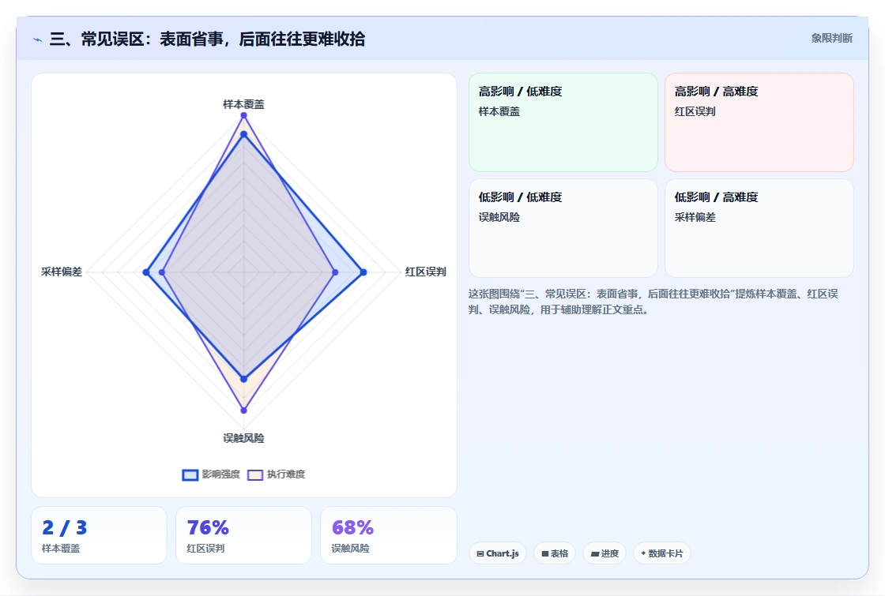Click the 样本覆盖 radar axis label
This screenshot has width=885, height=596.
244,104
